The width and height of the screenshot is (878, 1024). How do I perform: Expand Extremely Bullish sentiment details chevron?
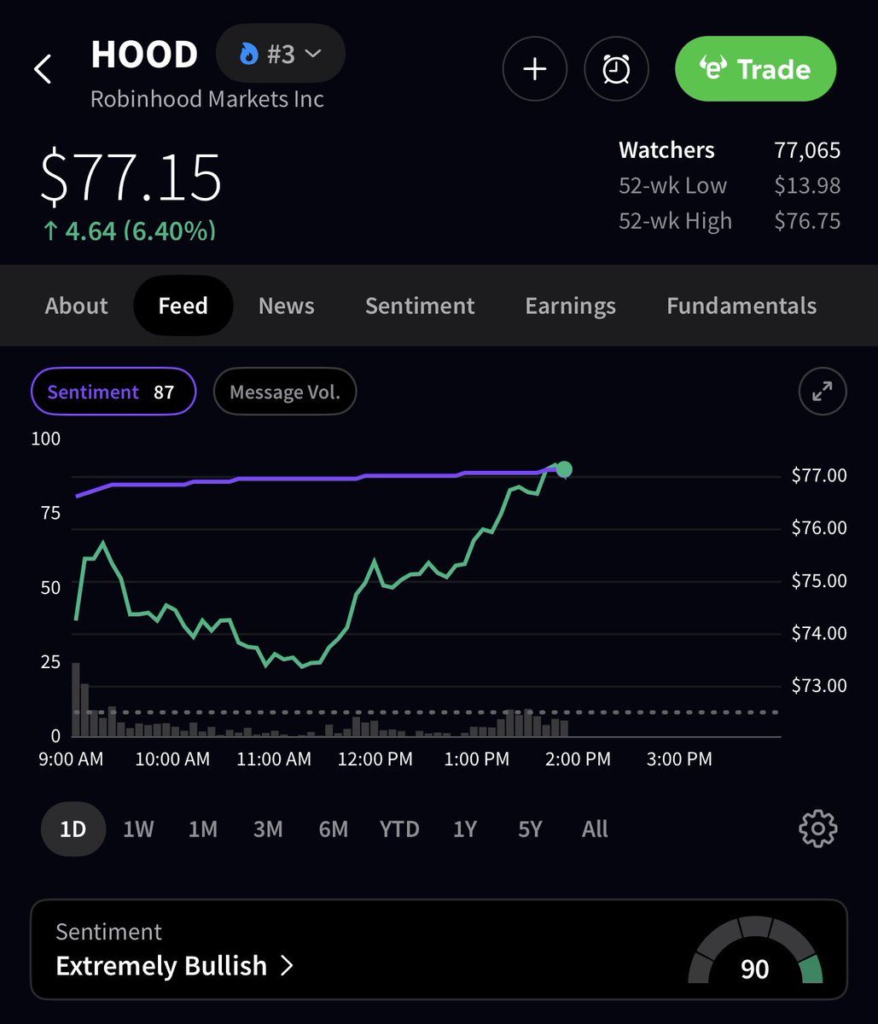287,966
